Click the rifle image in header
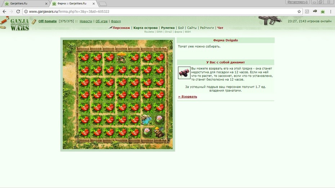Viewport: 335px width, 188px height. tap(270, 20)
